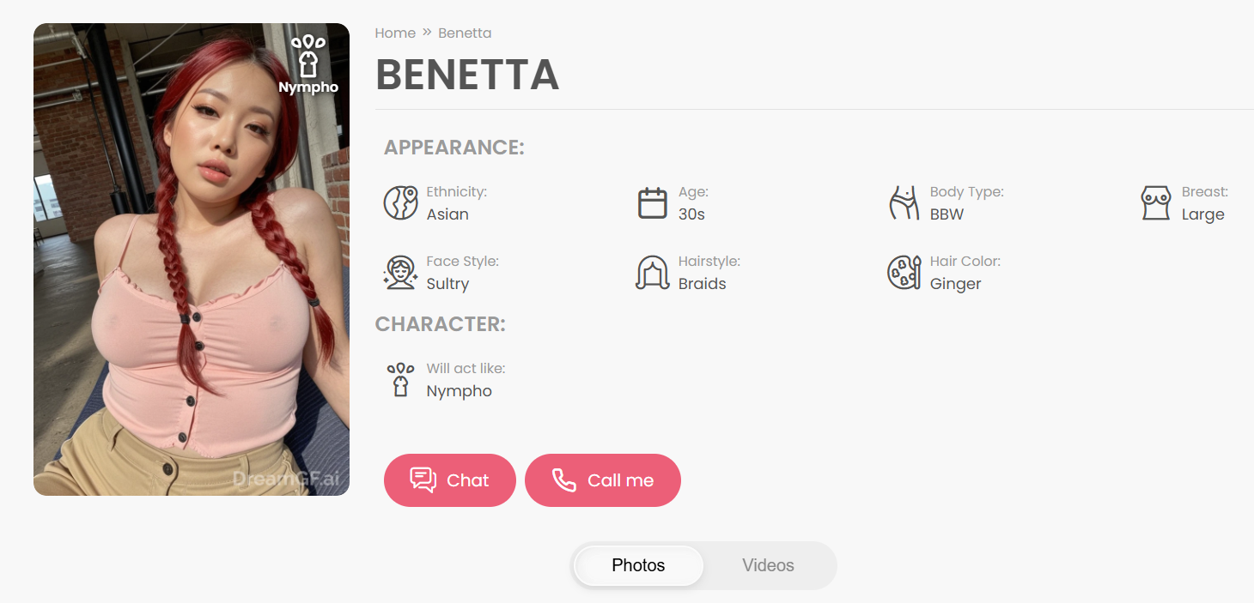Click the calendar icon next to Age
The height and width of the screenshot is (603, 1254).
(x=653, y=203)
